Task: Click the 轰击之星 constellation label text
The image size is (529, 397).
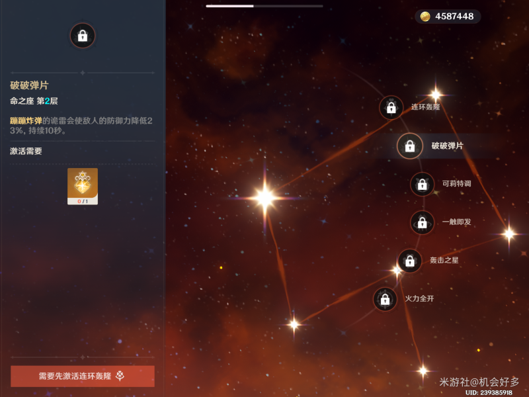Action: [444, 260]
